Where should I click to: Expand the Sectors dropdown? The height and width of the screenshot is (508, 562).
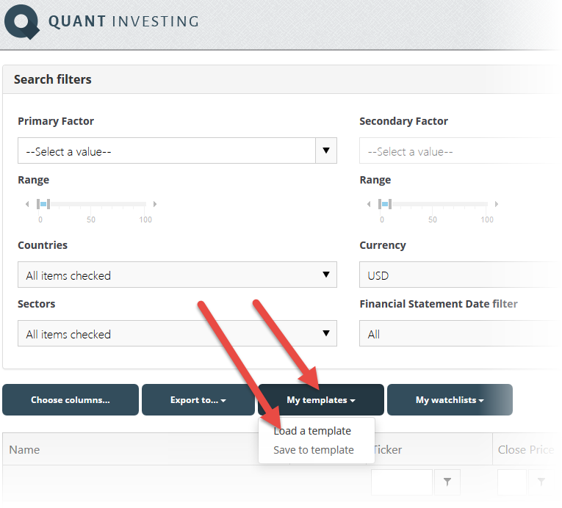click(x=178, y=333)
